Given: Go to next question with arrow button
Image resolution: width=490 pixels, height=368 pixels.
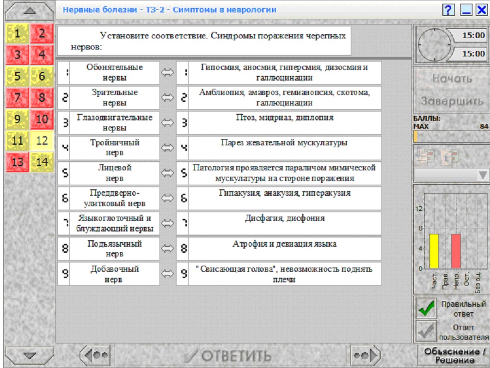Looking at the screenshot, I should click(x=365, y=355).
